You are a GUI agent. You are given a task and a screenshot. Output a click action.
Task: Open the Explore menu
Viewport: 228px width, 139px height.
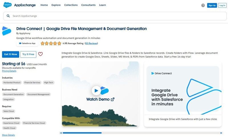56,5
